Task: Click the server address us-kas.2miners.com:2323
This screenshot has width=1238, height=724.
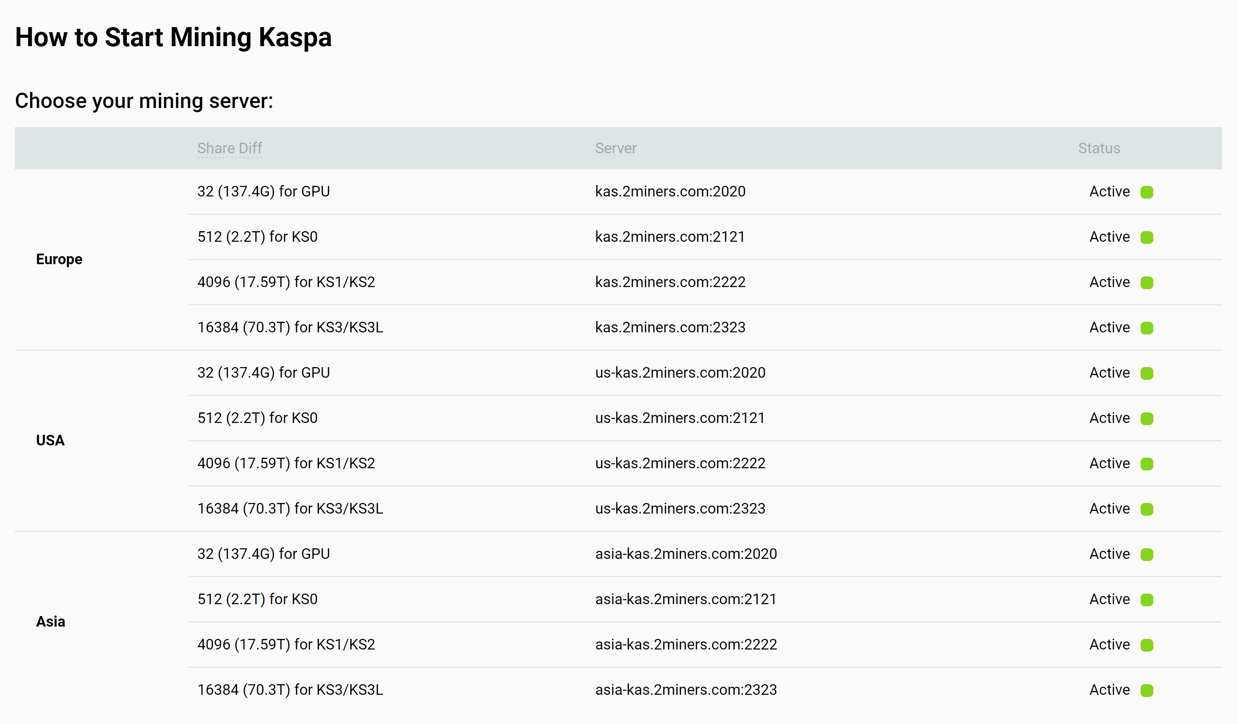Action: 680,508
